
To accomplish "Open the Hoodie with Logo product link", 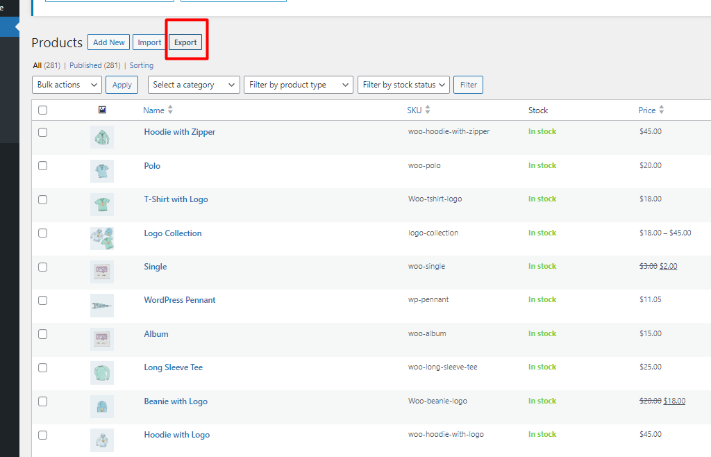I will [177, 435].
